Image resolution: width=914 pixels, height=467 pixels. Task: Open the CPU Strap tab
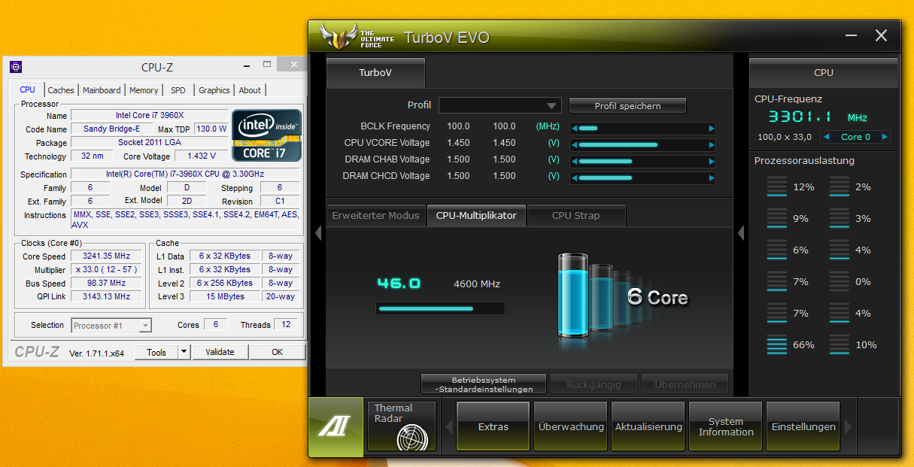click(x=576, y=215)
